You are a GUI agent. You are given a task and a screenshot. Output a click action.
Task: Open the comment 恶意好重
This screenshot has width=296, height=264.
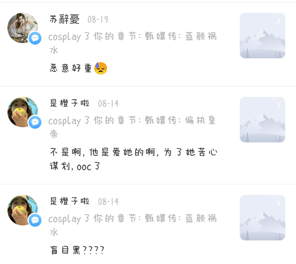71,69
